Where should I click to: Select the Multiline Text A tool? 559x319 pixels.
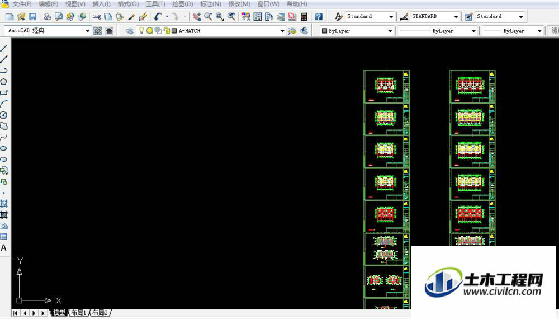[3, 247]
